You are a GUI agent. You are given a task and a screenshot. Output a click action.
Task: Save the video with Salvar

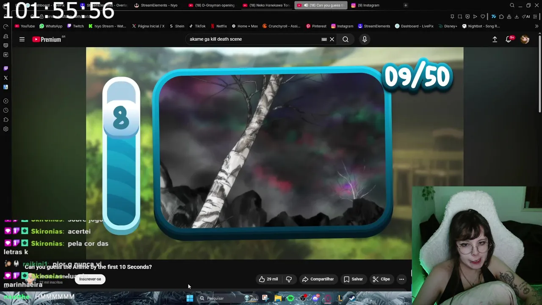pos(353,279)
